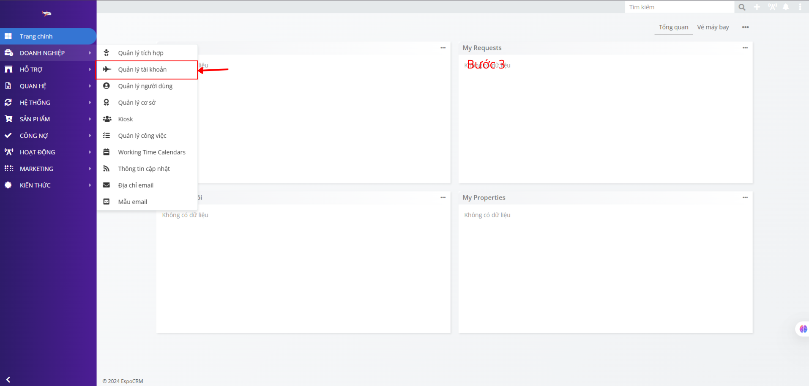Click the plus quick-create icon
The image size is (809, 386).
coord(757,7)
